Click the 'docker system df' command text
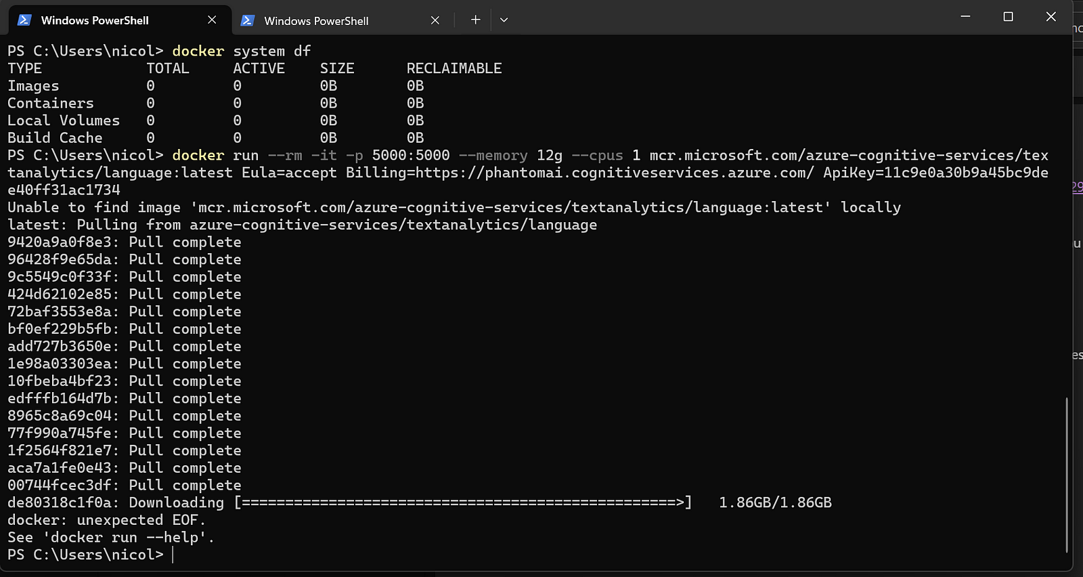The width and height of the screenshot is (1083, 577). point(242,51)
